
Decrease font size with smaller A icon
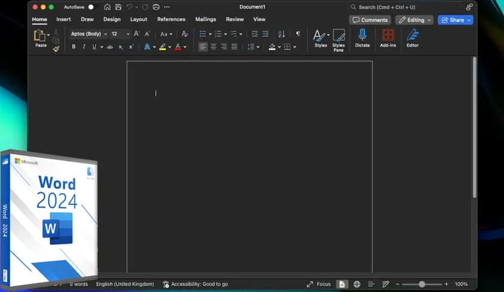coord(147,34)
